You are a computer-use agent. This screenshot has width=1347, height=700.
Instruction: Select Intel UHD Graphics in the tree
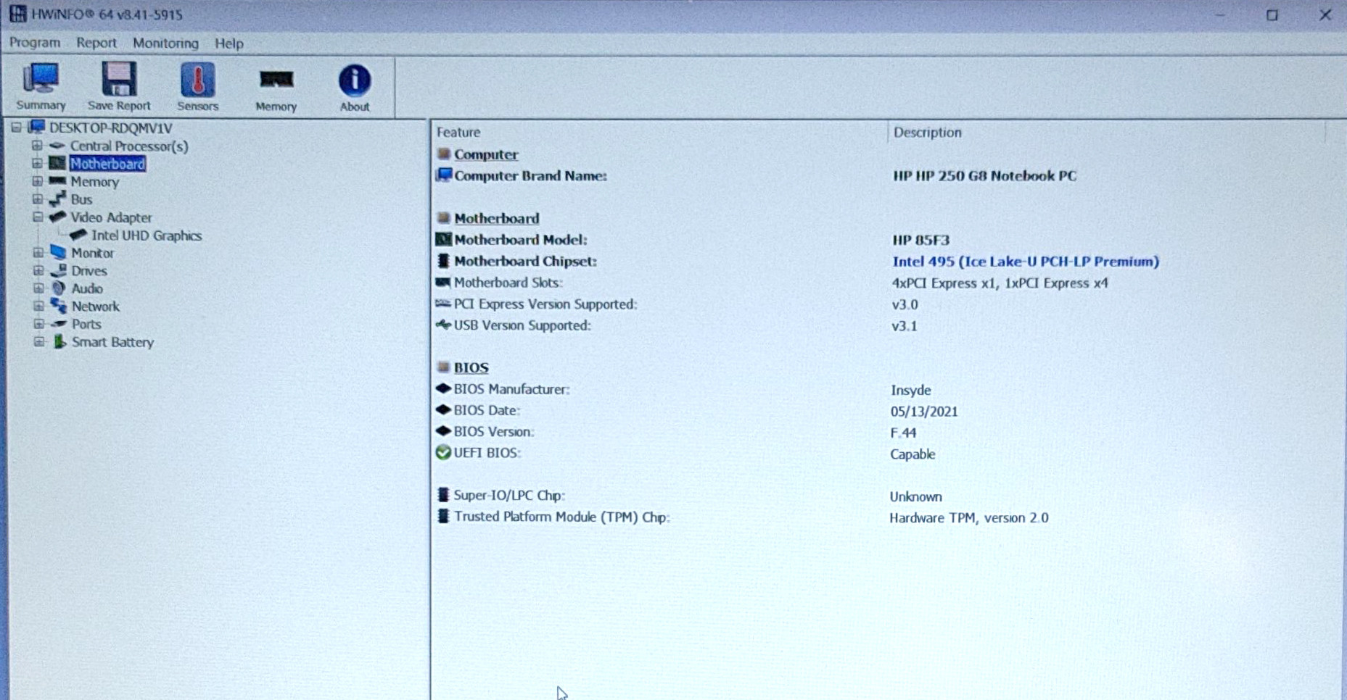[147, 235]
